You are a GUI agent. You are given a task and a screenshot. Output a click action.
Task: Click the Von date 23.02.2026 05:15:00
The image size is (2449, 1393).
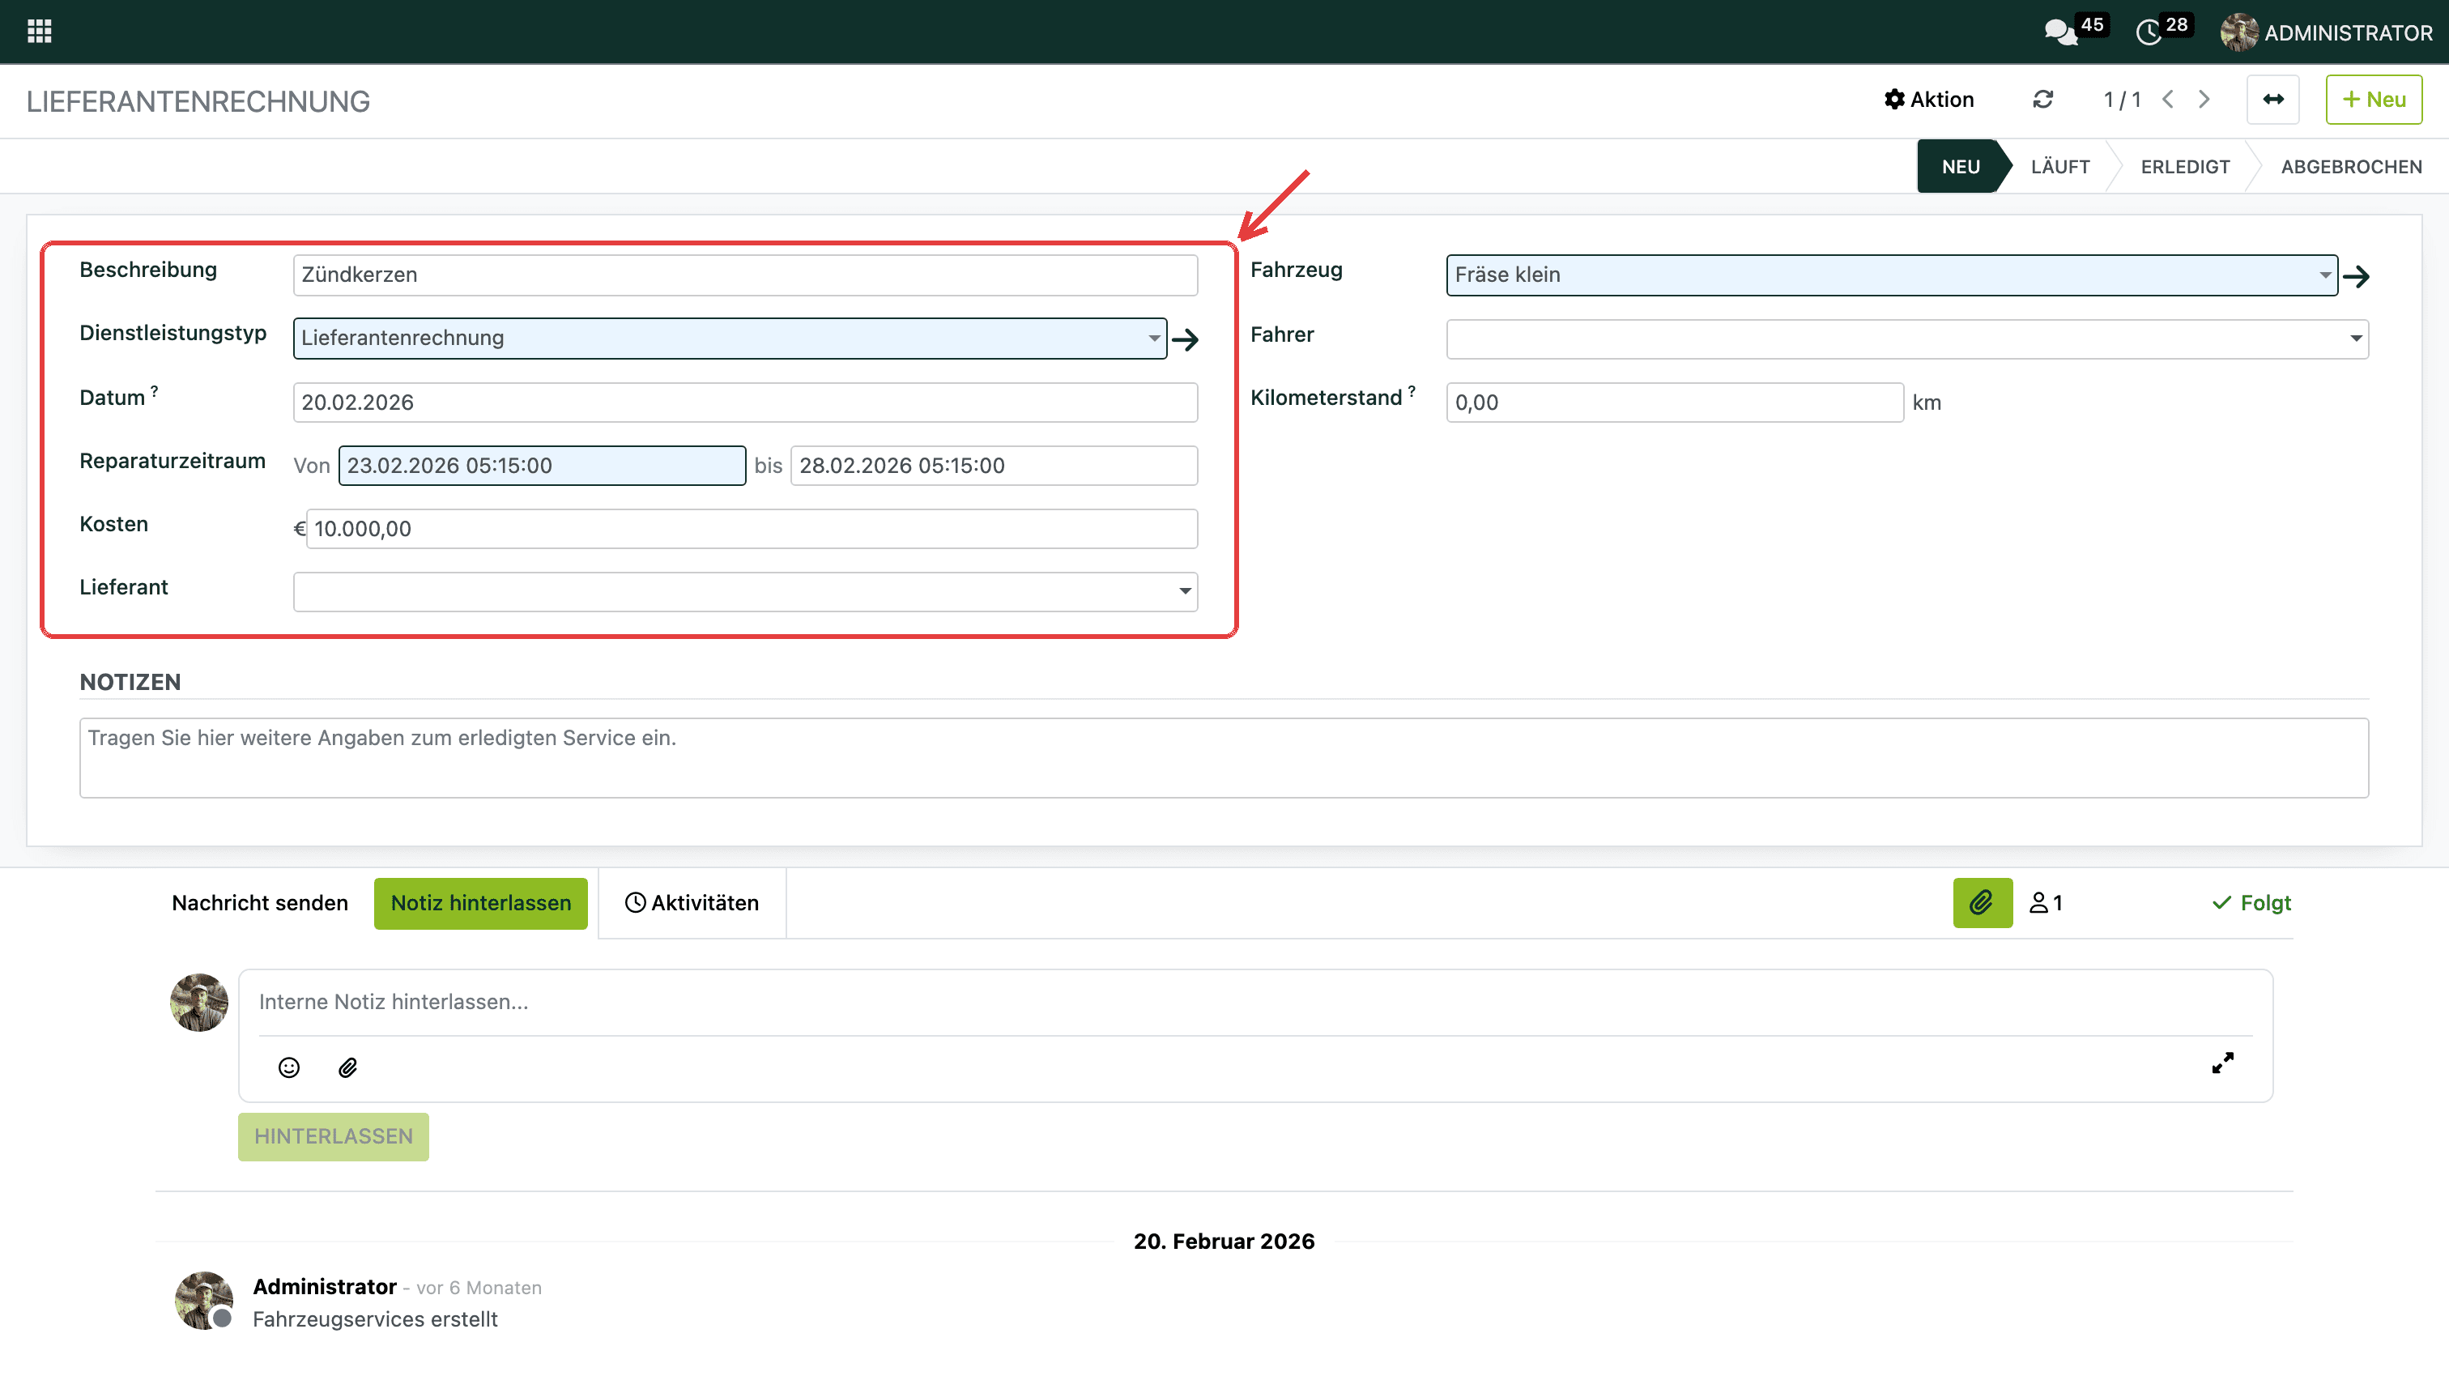(543, 465)
